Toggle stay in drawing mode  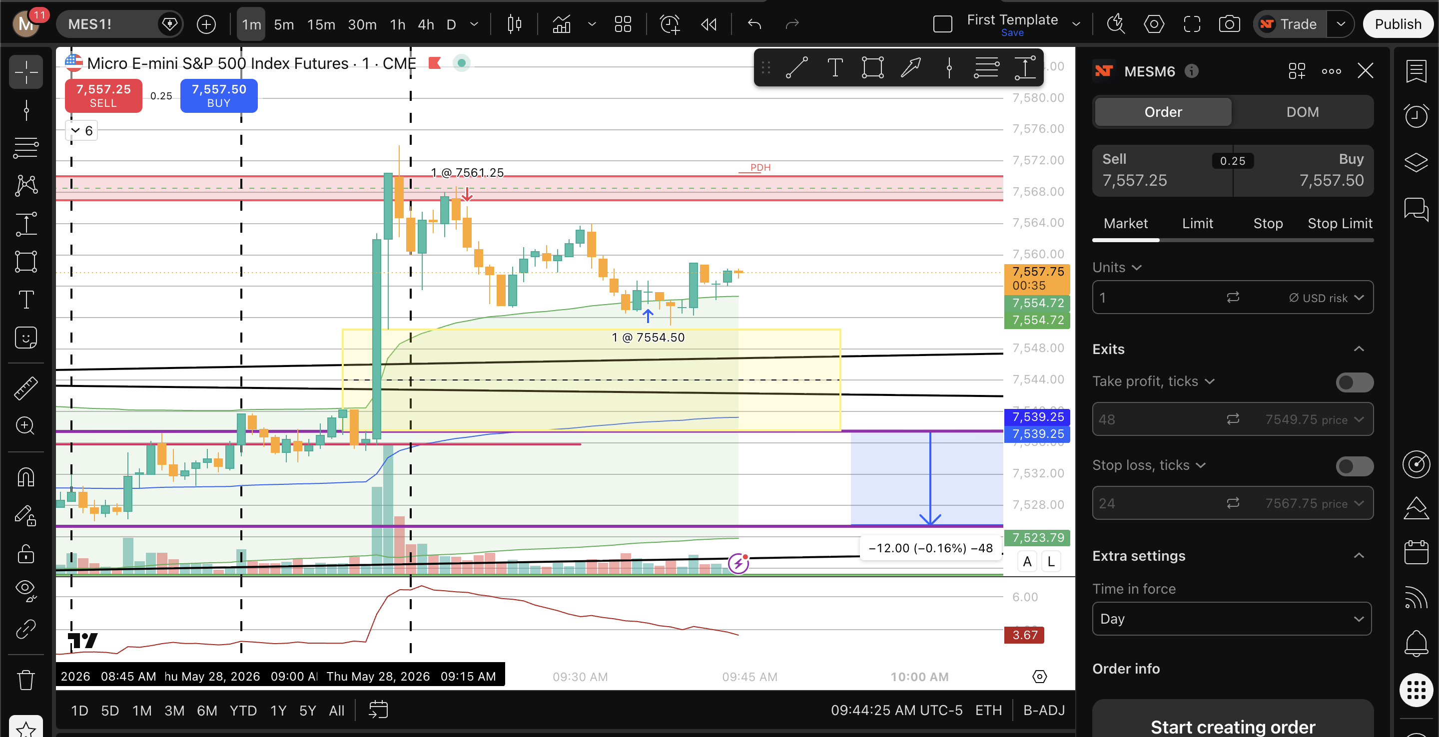coord(25,515)
